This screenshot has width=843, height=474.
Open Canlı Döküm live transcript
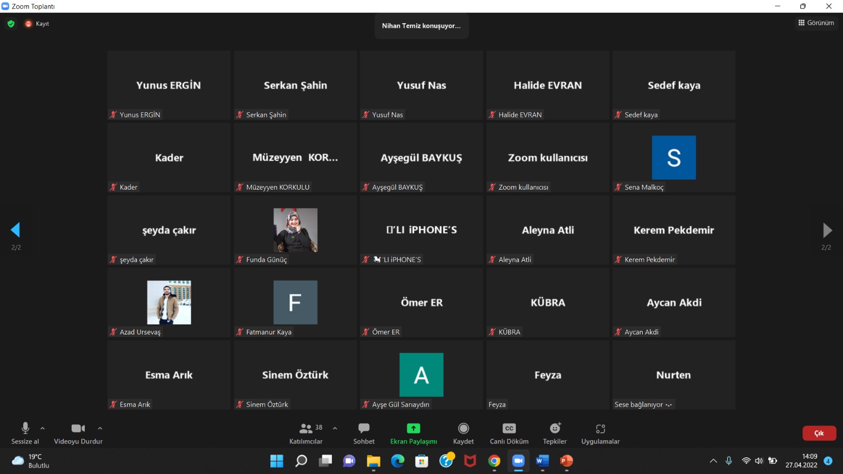tap(509, 433)
